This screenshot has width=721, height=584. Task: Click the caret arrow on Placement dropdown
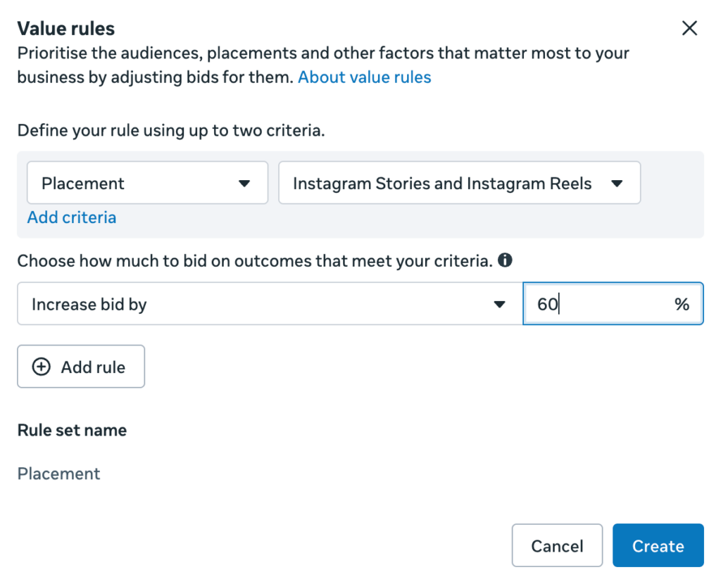tap(244, 184)
